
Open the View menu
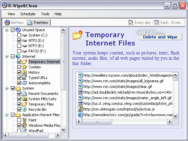pos(11,14)
